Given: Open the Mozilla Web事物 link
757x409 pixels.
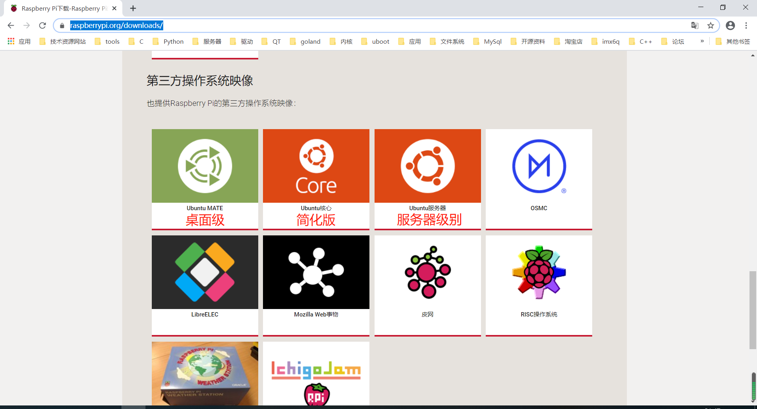Looking at the screenshot, I should click(x=316, y=315).
